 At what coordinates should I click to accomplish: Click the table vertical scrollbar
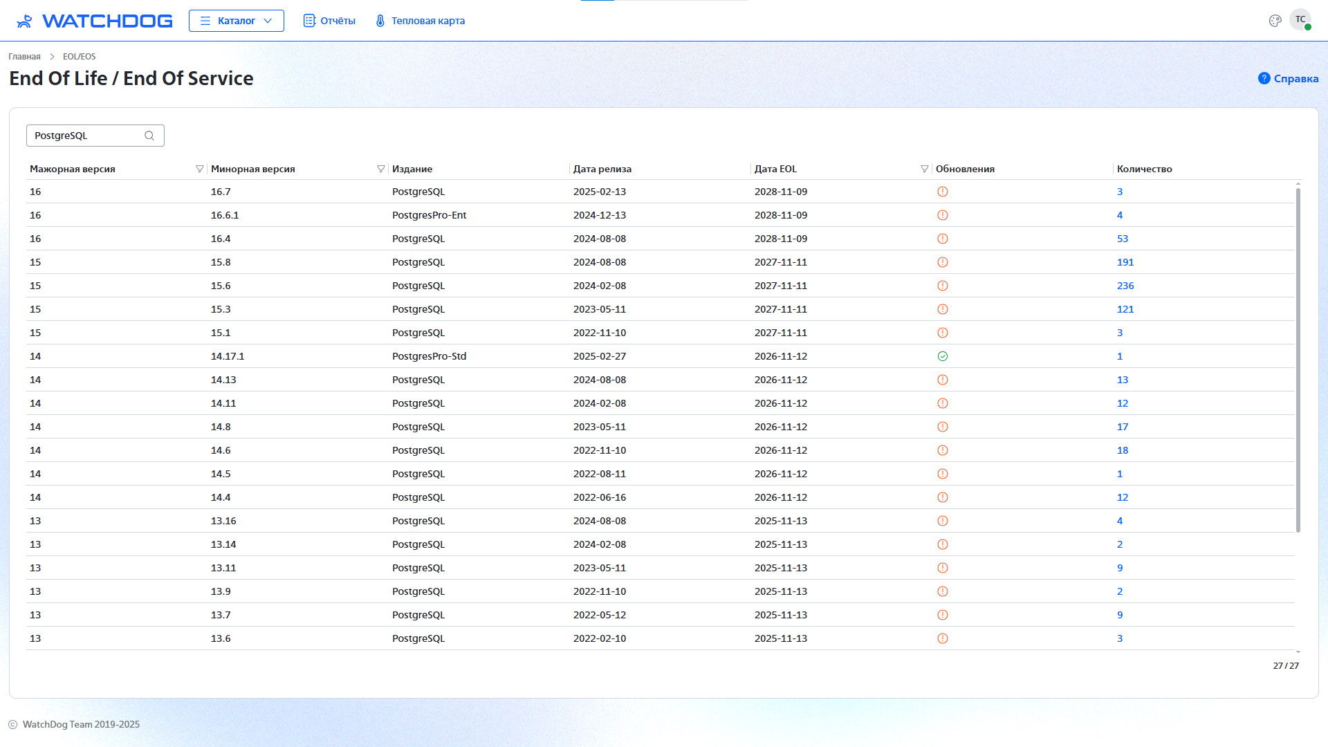click(x=1298, y=360)
